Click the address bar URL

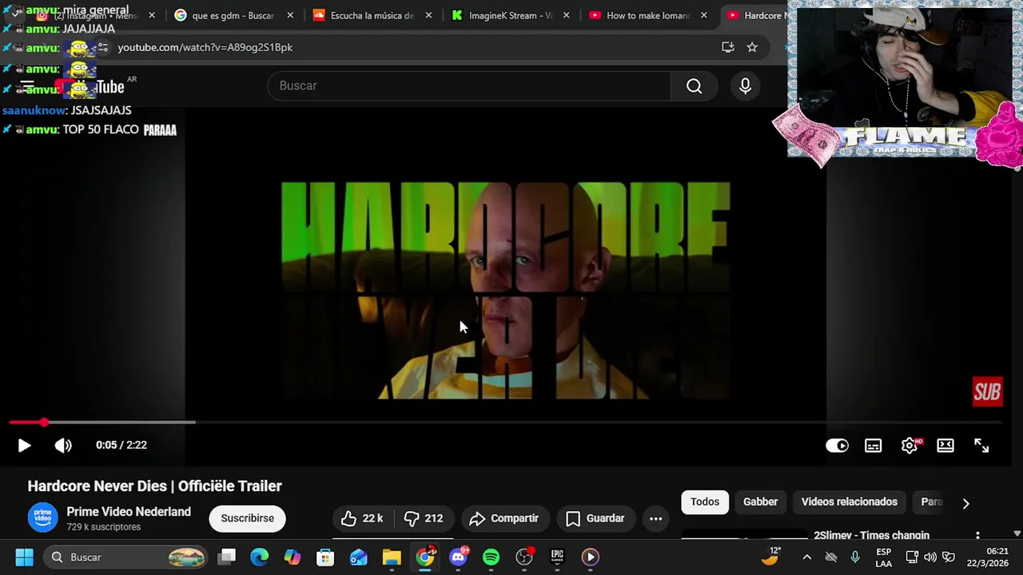point(205,47)
